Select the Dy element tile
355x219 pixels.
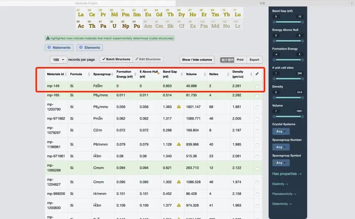pyautogui.click(x=182, y=13)
